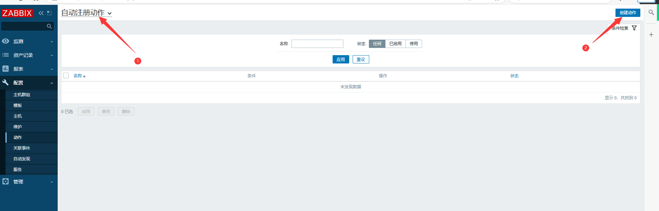The height and width of the screenshot is (211, 659).
Task: Click the sidebar search magnifier icon
Action: (49, 26)
